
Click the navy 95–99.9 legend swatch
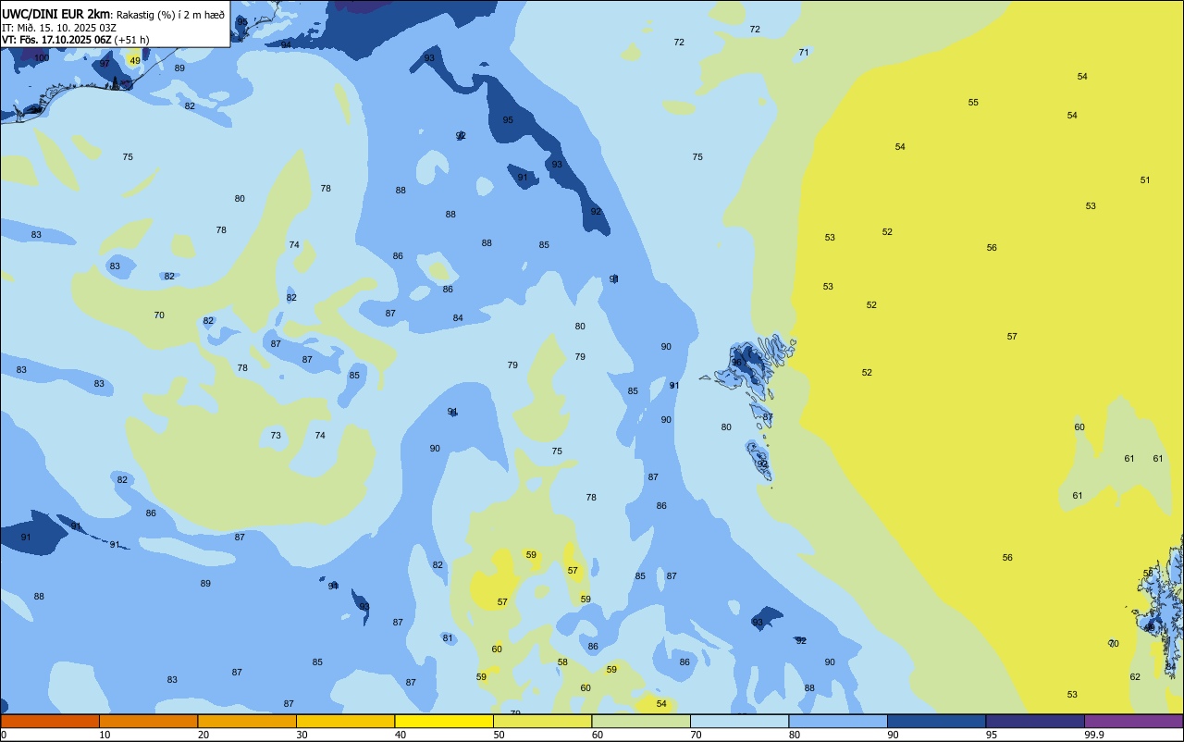pos(1035,721)
